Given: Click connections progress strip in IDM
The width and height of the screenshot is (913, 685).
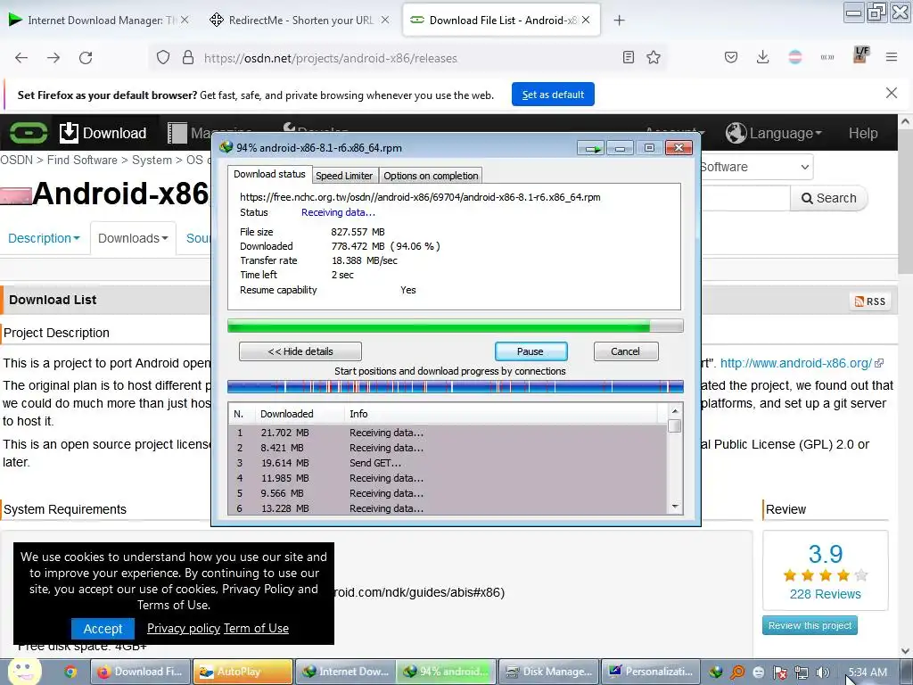Looking at the screenshot, I should coord(456,386).
